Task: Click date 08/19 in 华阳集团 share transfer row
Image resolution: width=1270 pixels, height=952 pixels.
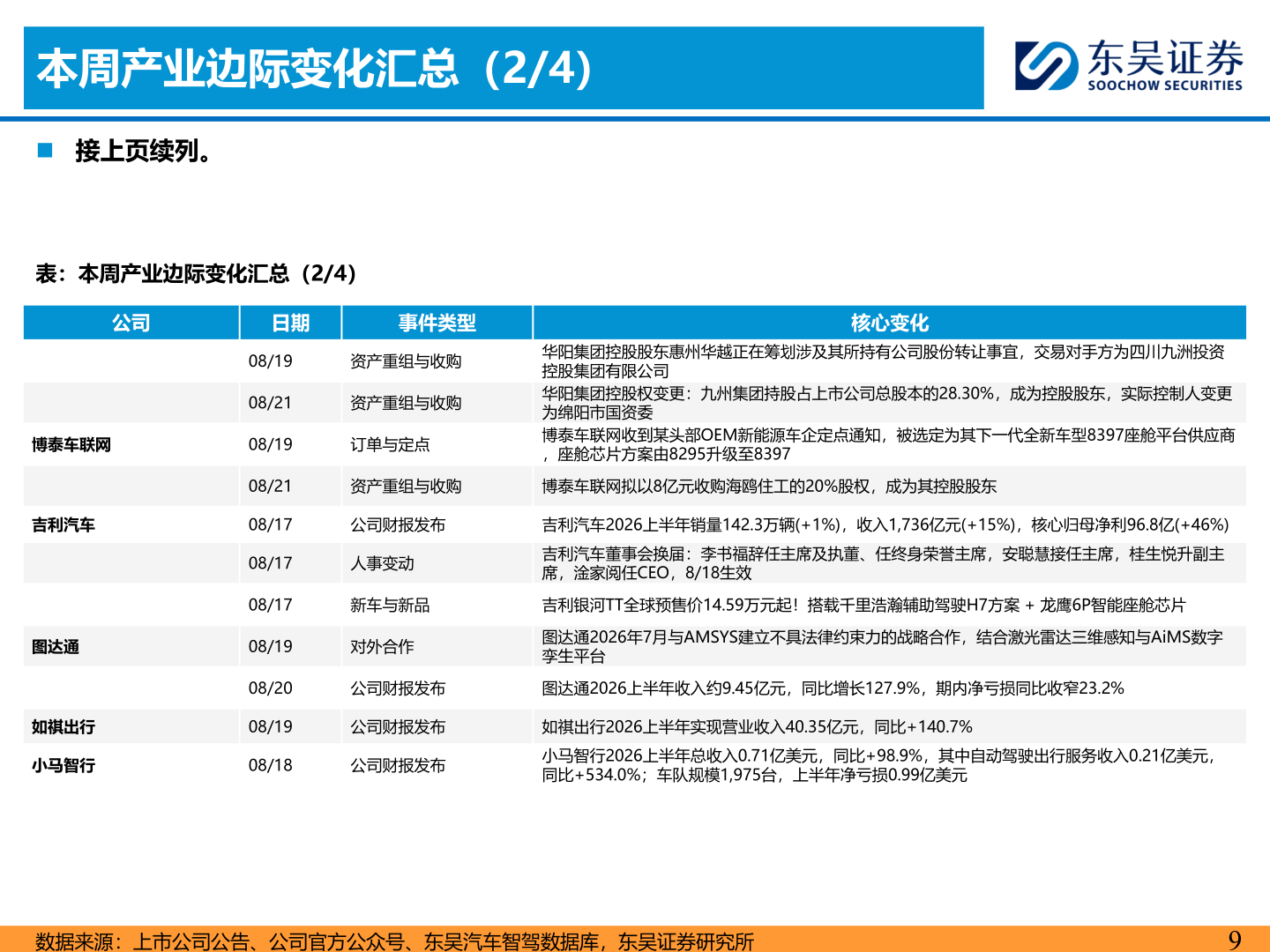Action: point(271,361)
